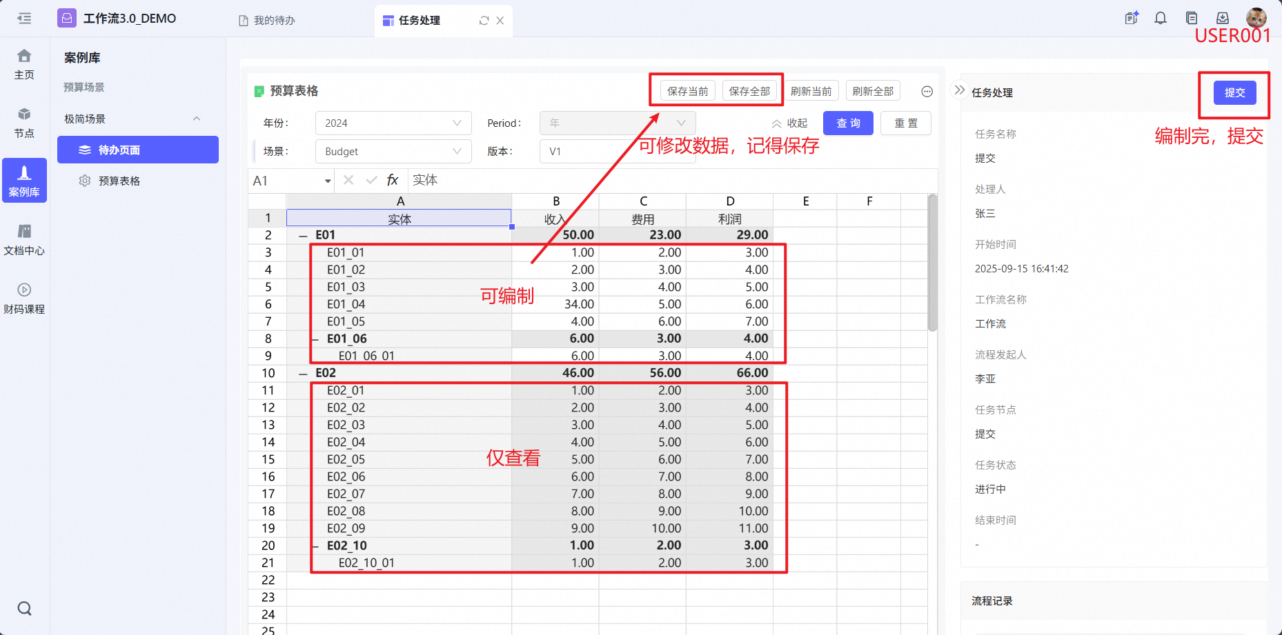Go to 主页 home icon in sidebar

click(24, 63)
